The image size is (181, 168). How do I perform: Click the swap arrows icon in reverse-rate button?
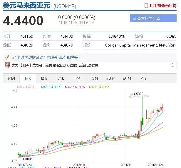[134, 19]
